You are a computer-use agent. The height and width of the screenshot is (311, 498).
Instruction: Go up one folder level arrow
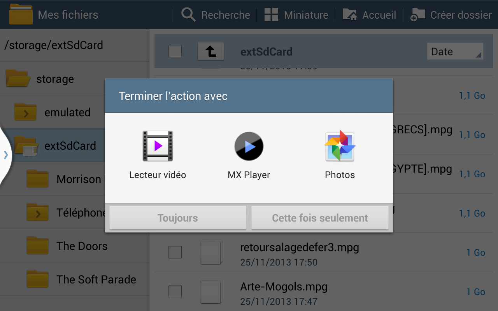(x=210, y=51)
